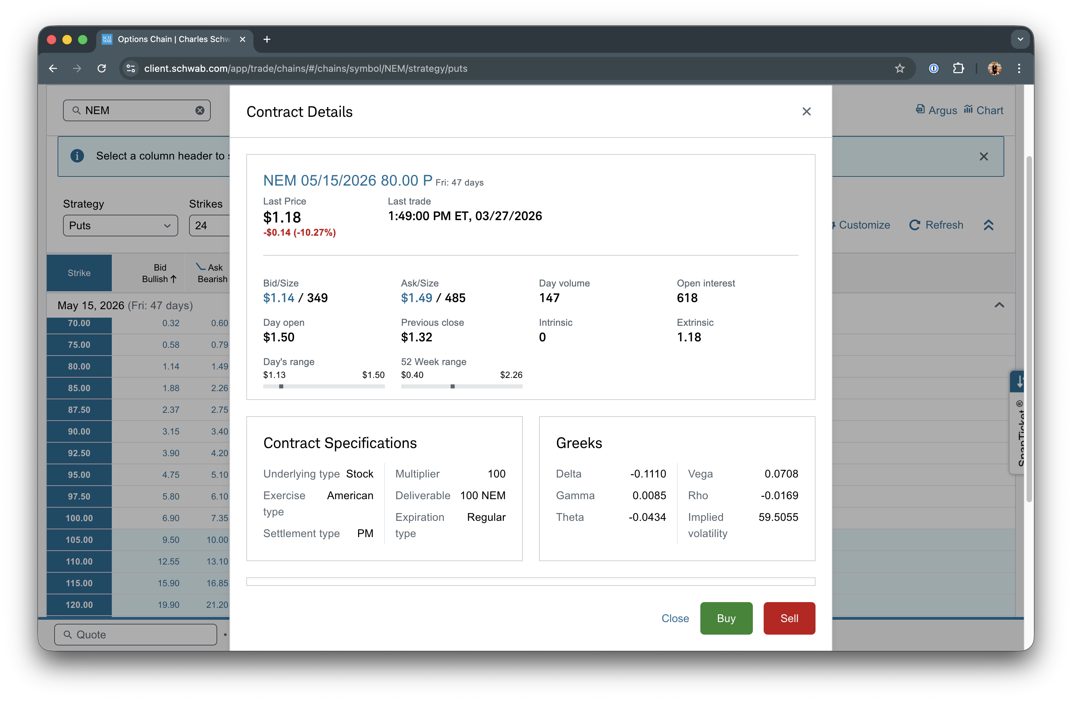Close the Contract Details dialog with X
The image size is (1072, 701).
806,111
